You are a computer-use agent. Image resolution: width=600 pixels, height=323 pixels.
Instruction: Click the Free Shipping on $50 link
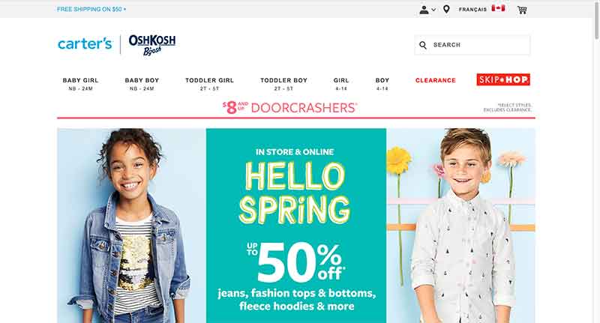[x=91, y=9]
